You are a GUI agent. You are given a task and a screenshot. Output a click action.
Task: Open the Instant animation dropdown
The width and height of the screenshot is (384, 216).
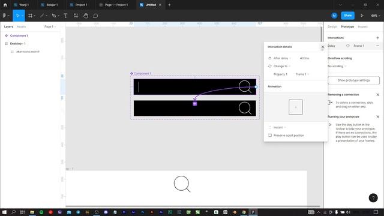pos(280,127)
